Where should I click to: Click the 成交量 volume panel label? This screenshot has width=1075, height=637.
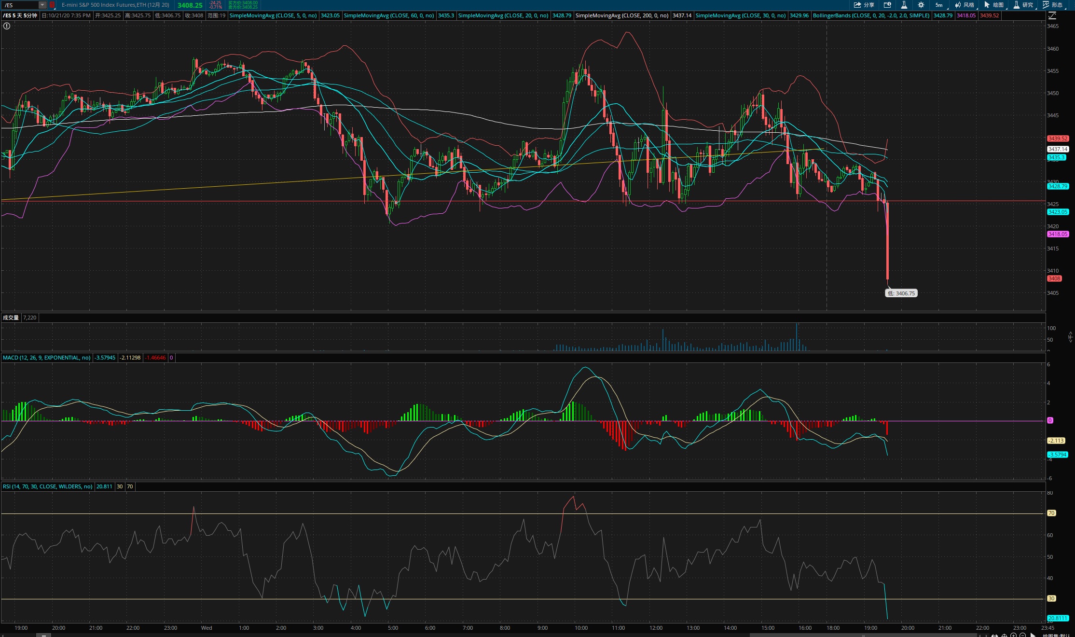11,318
